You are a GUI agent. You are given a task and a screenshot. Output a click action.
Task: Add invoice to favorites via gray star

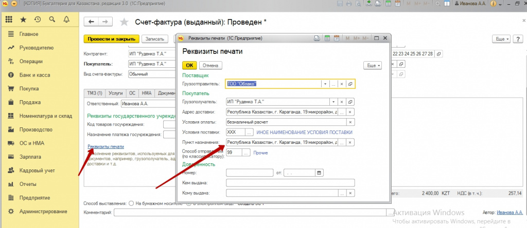(x=124, y=22)
